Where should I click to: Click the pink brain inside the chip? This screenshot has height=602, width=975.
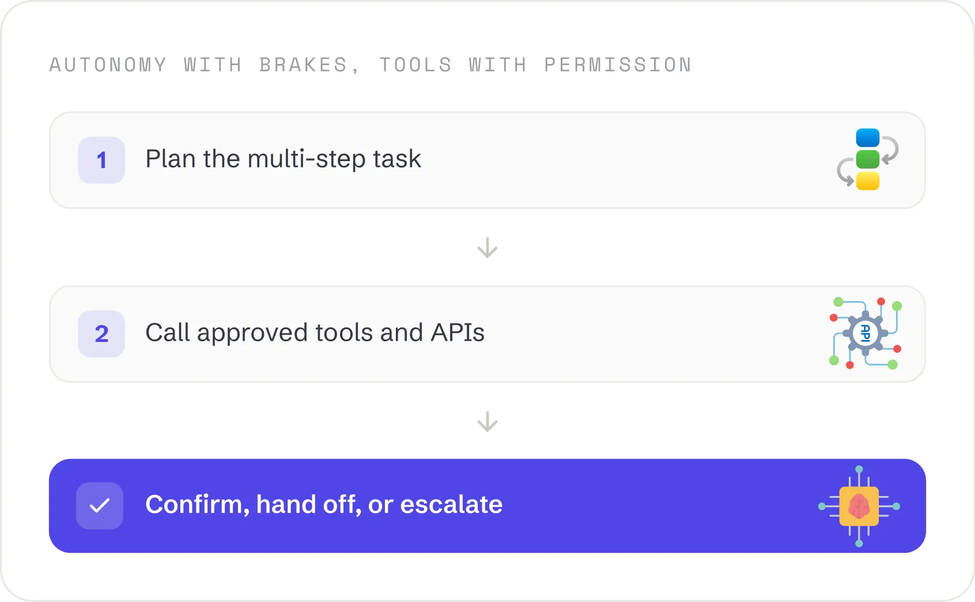(x=859, y=506)
